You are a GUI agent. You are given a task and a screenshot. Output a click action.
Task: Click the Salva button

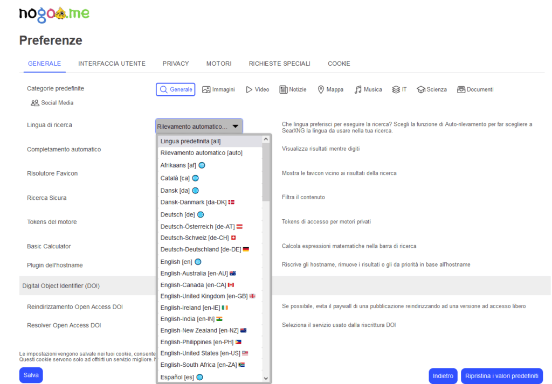point(31,375)
